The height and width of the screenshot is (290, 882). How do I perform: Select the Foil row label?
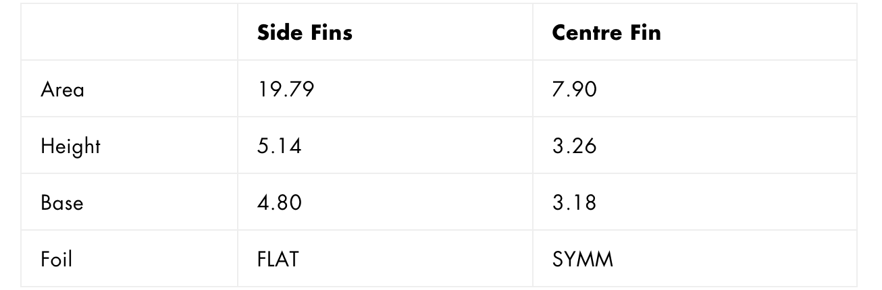(x=56, y=259)
